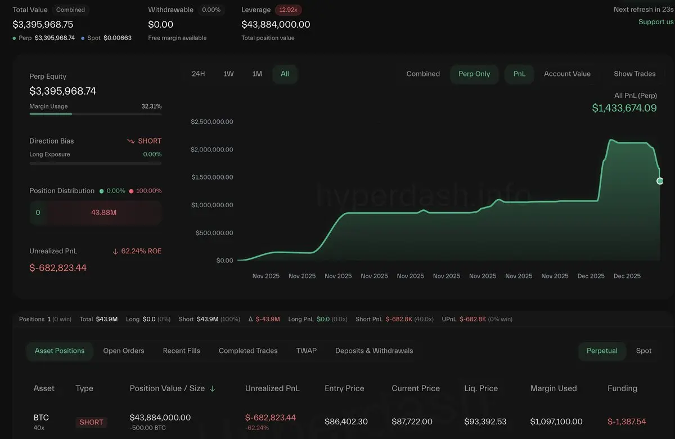Click the Long Exposure bar

(96, 163)
